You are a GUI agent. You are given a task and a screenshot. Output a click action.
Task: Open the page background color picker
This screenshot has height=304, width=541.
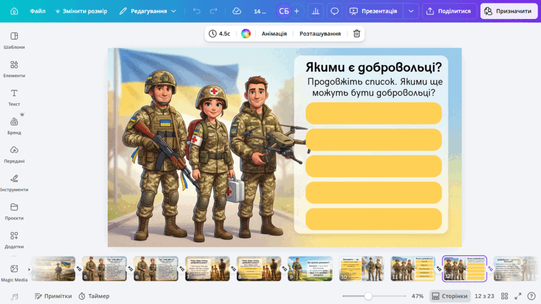pos(246,33)
